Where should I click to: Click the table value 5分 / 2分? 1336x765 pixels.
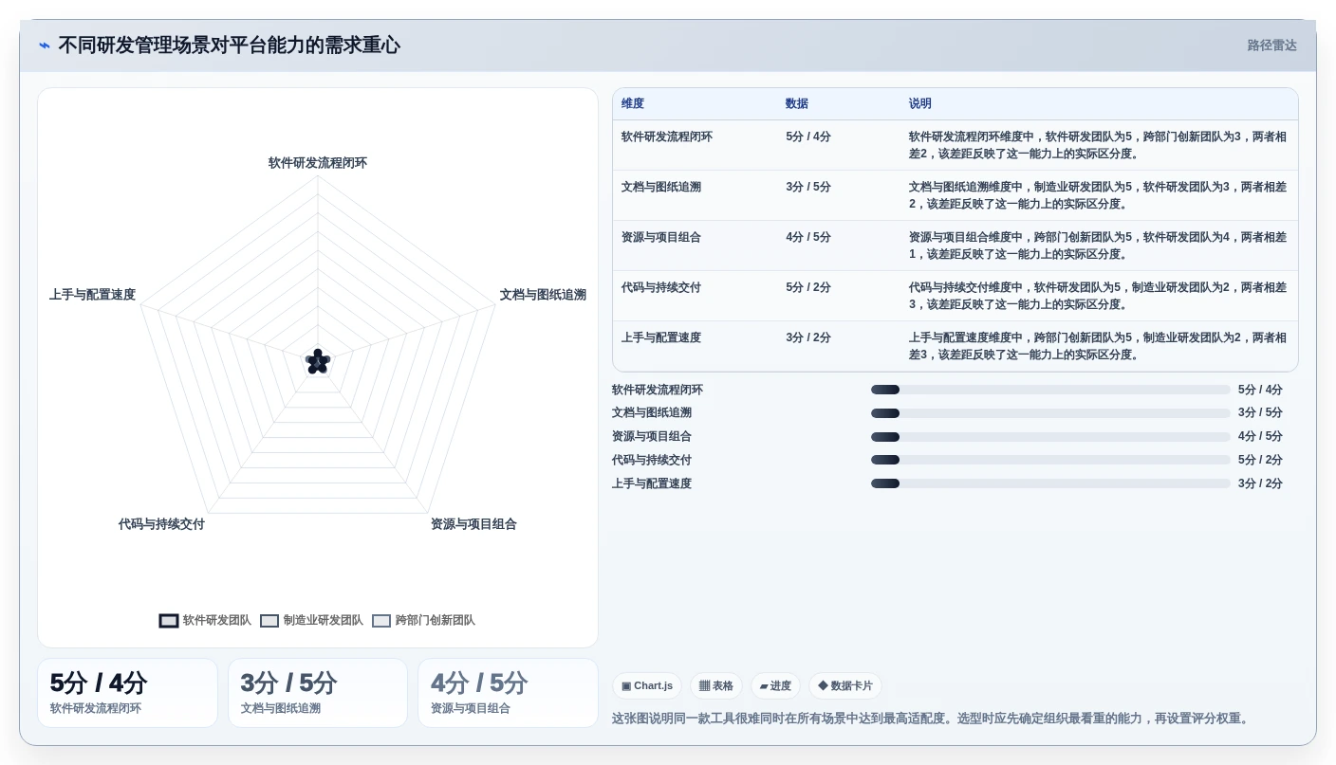(808, 287)
